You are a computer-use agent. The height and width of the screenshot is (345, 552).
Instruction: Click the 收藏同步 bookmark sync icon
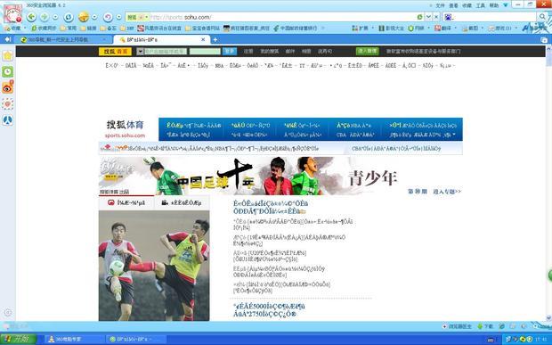click(x=44, y=28)
